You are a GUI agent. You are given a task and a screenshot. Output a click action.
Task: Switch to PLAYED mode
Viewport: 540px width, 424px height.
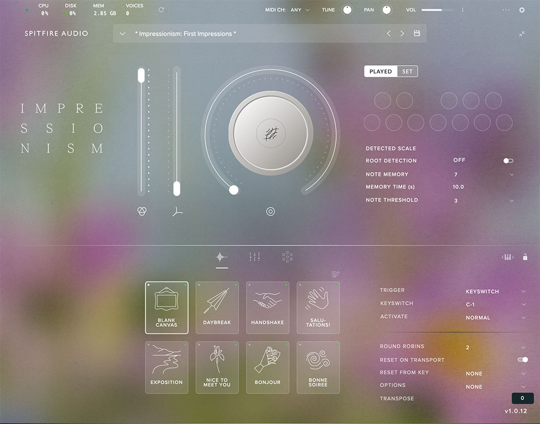click(x=380, y=71)
